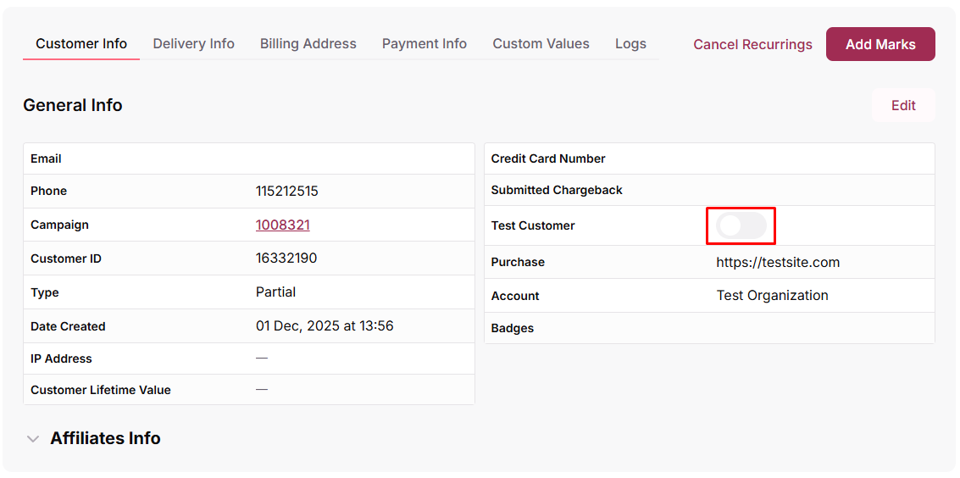Click the Phone row label
This screenshot has width=960, height=478.
click(48, 191)
